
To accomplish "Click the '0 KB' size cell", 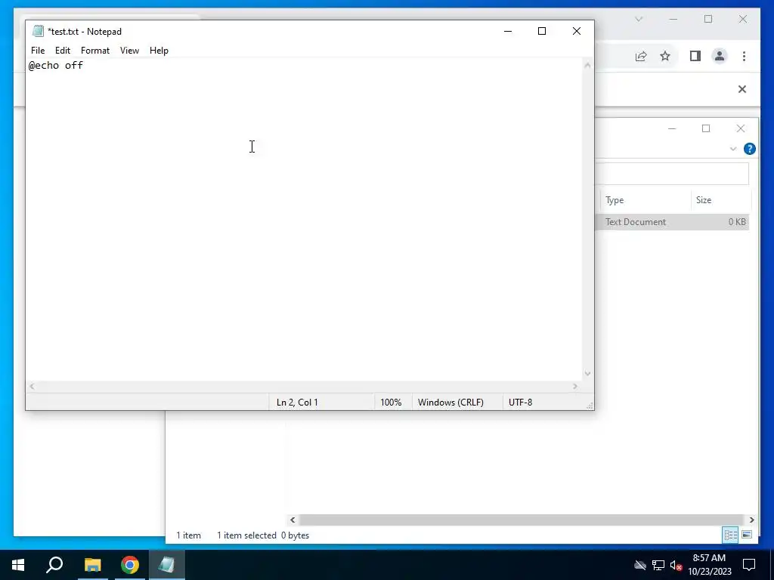I will pyautogui.click(x=737, y=222).
